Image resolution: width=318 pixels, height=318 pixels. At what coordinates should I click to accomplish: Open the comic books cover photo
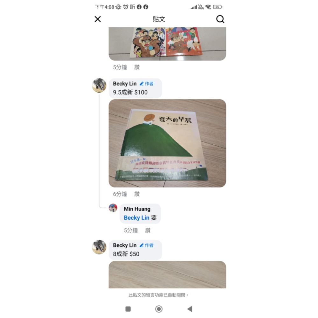(167, 44)
